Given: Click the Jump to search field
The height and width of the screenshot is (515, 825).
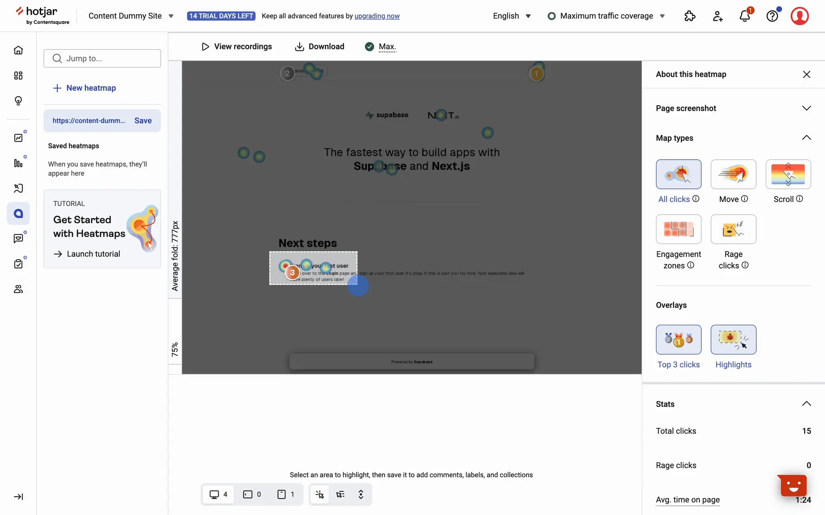Looking at the screenshot, I should point(102,58).
